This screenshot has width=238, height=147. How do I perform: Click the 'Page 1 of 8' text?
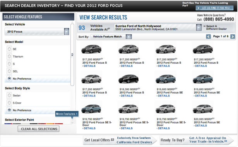pos(221,36)
